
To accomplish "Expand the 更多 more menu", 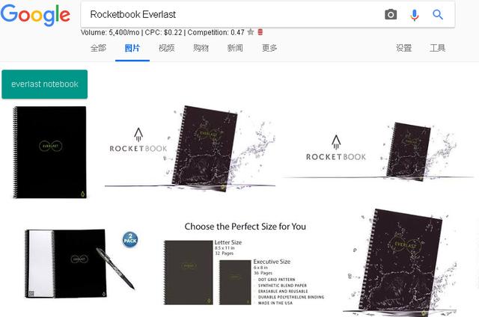I will pos(269,48).
